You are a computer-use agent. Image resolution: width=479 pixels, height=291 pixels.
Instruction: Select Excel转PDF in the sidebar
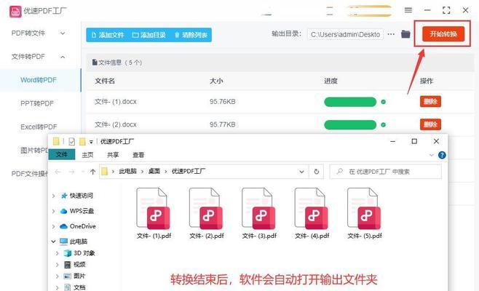tap(39, 127)
